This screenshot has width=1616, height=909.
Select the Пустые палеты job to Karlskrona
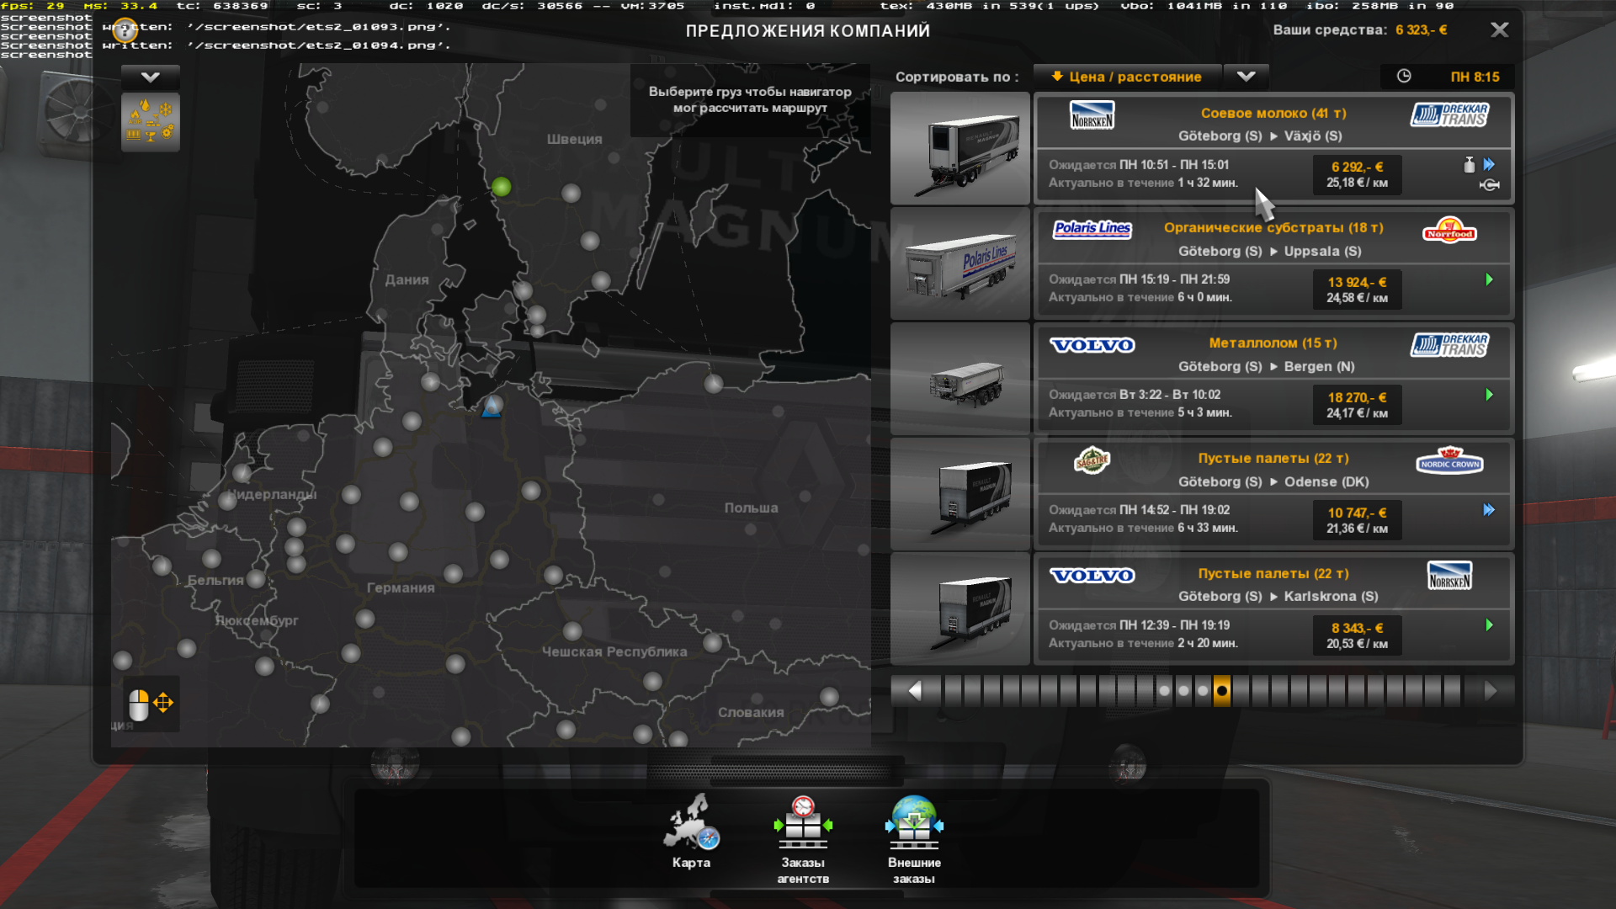point(1273,609)
